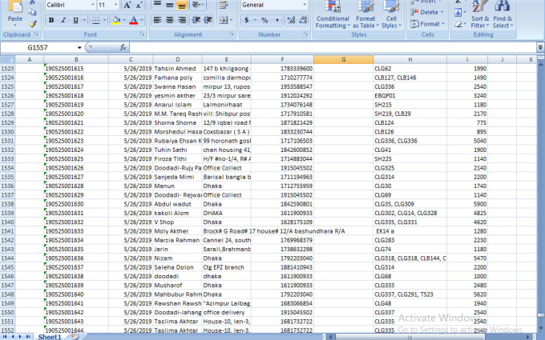545x340 pixels.
Task: Click the Format cells button in Cells group
Action: pyautogui.click(x=427, y=24)
